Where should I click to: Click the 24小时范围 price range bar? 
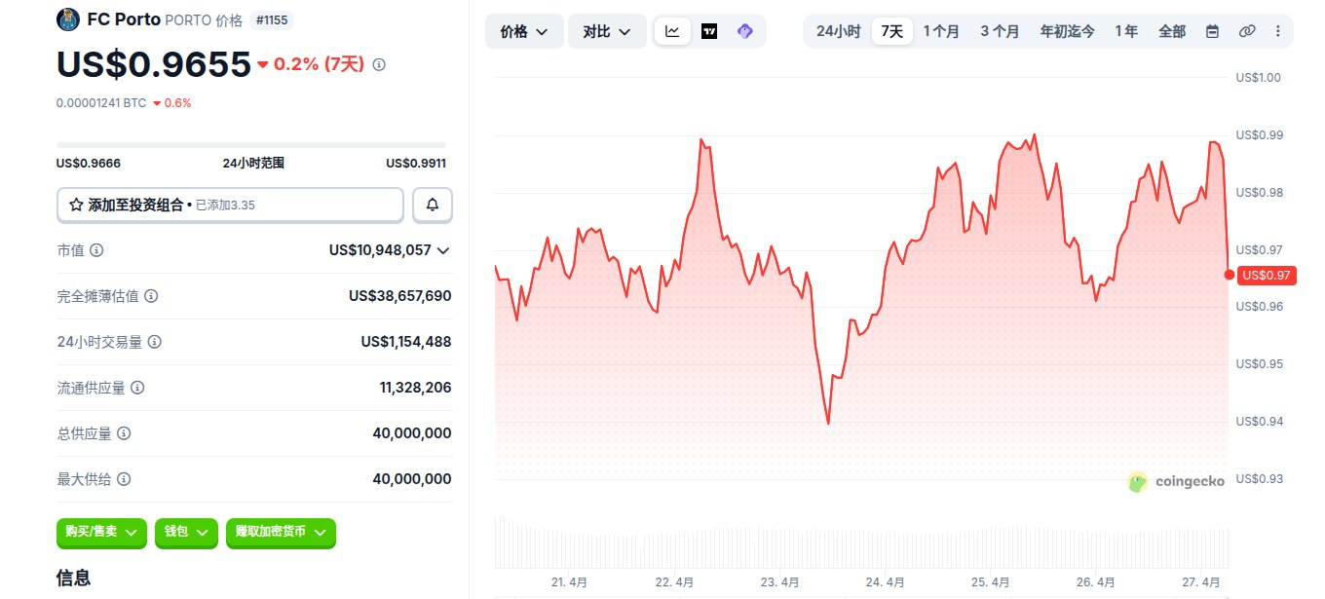pyautogui.click(x=251, y=145)
